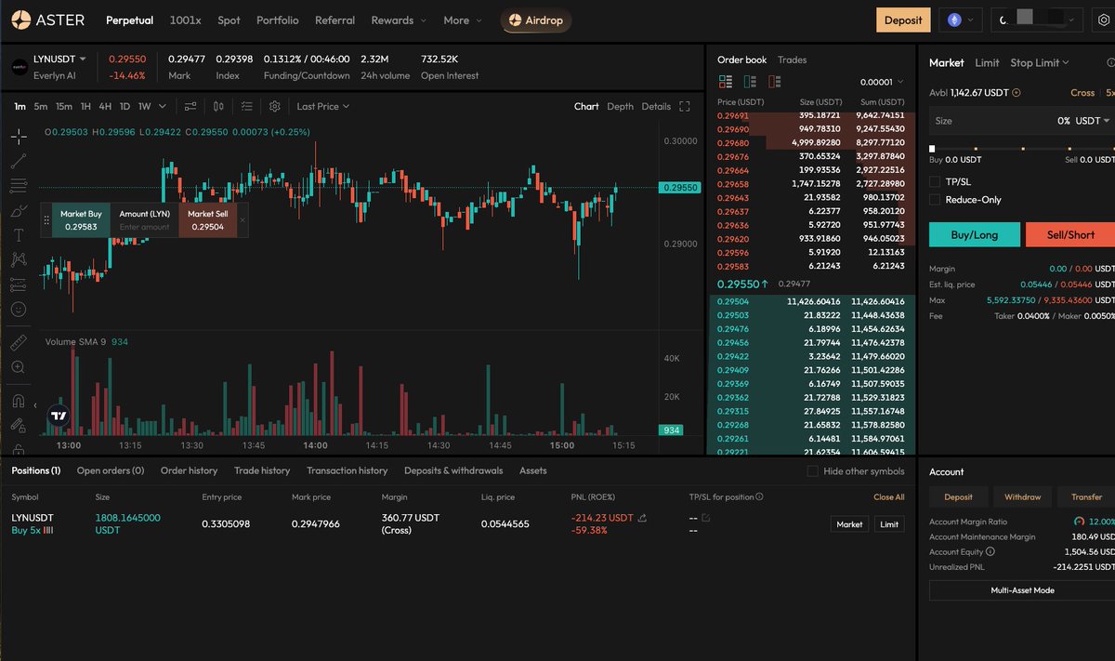Click the order size percentage slider
Image resolution: width=1115 pixels, height=661 pixels.
(x=1020, y=148)
